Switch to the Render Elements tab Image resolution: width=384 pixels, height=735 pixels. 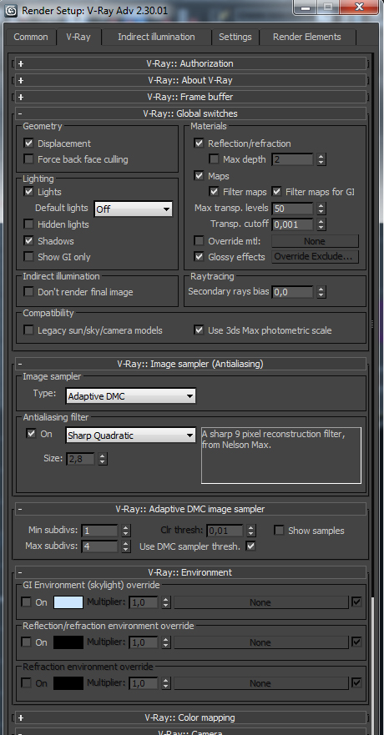(307, 37)
